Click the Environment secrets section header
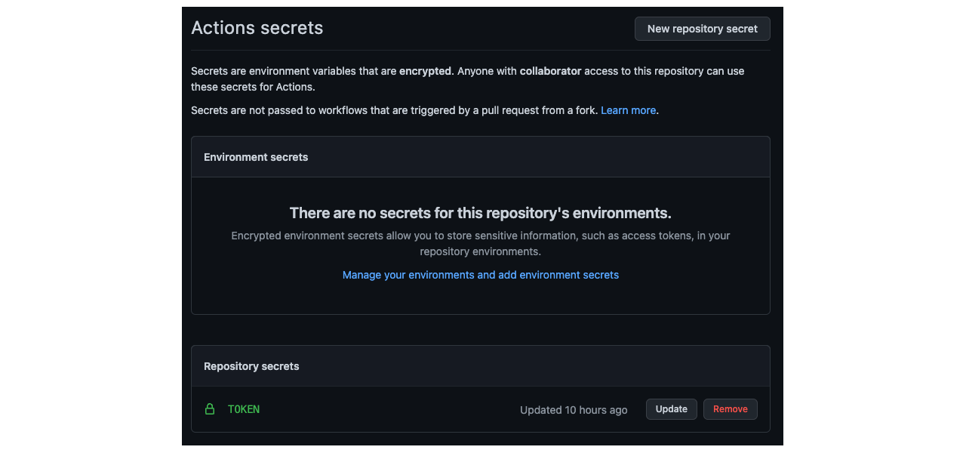Screen dimensions: 966x453 (256, 157)
